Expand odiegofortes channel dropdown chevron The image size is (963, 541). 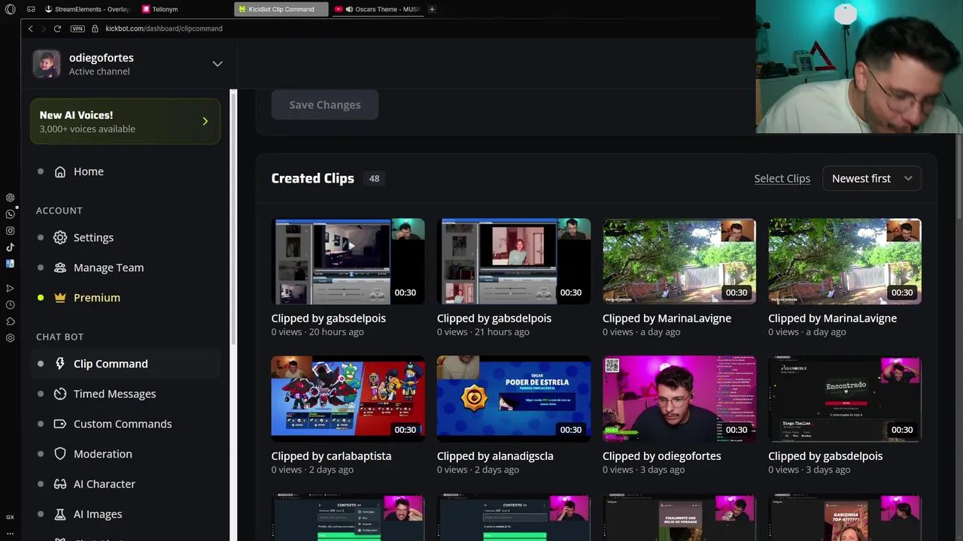217,64
